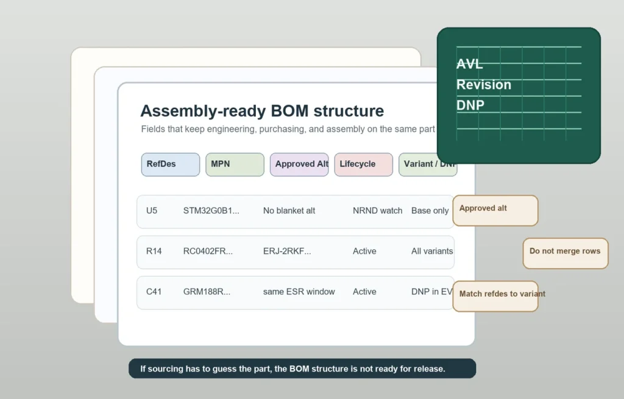Select the Approved Alt field chip
This screenshot has height=399, width=624.
[x=299, y=164]
